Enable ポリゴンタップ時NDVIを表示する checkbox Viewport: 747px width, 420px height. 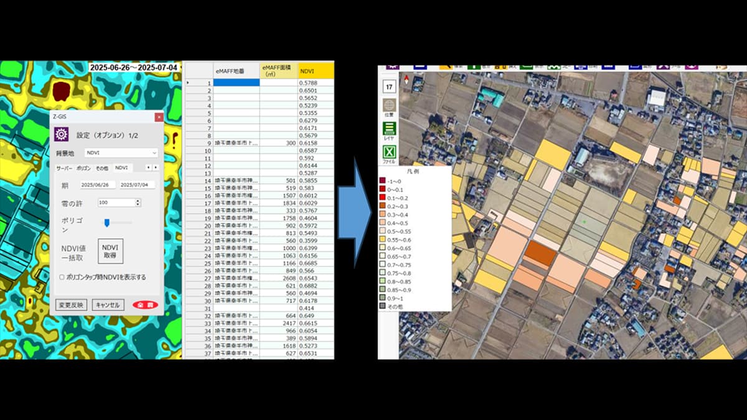[62, 277]
